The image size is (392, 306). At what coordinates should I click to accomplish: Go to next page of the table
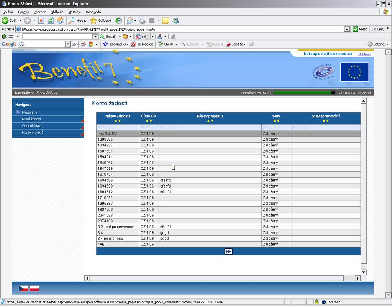[x=228, y=252]
